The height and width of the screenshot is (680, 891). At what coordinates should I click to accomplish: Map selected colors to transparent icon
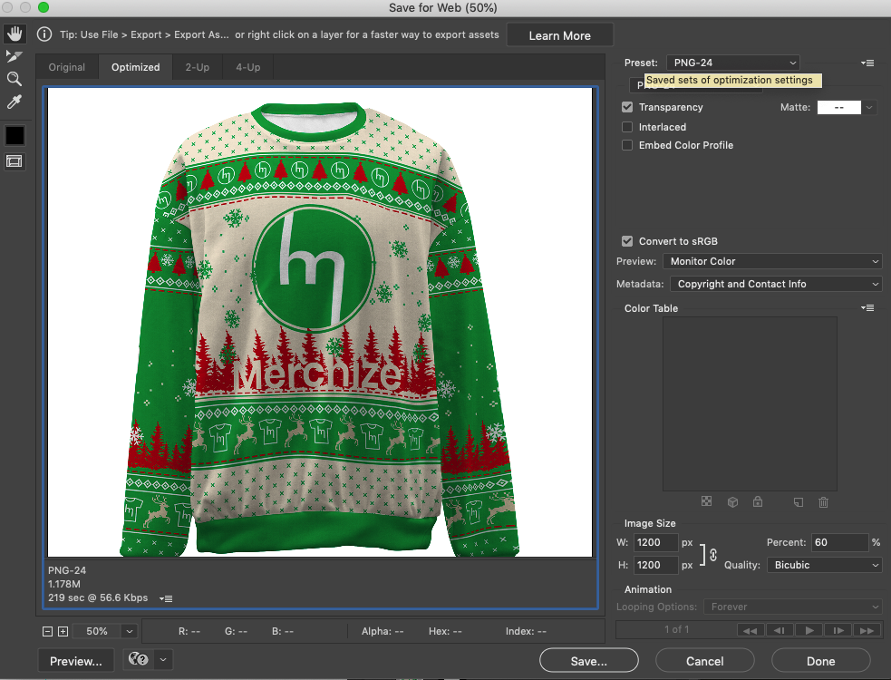706,501
